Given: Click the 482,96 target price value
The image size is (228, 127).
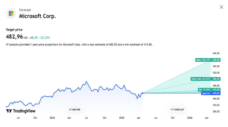Looking at the screenshot, I should click(14, 37).
